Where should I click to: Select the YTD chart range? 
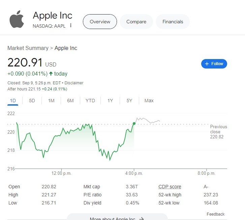(x=90, y=101)
